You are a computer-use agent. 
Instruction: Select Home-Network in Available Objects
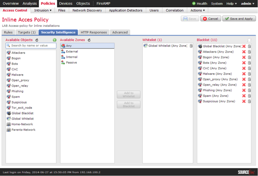click(x=31, y=124)
